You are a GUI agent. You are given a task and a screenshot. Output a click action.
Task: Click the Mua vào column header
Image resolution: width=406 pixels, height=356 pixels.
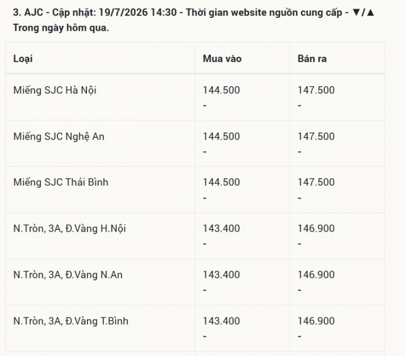222,58
